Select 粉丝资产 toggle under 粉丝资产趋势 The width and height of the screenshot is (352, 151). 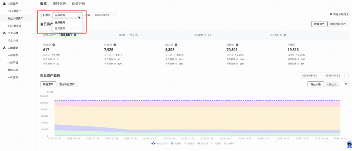(x=48, y=84)
